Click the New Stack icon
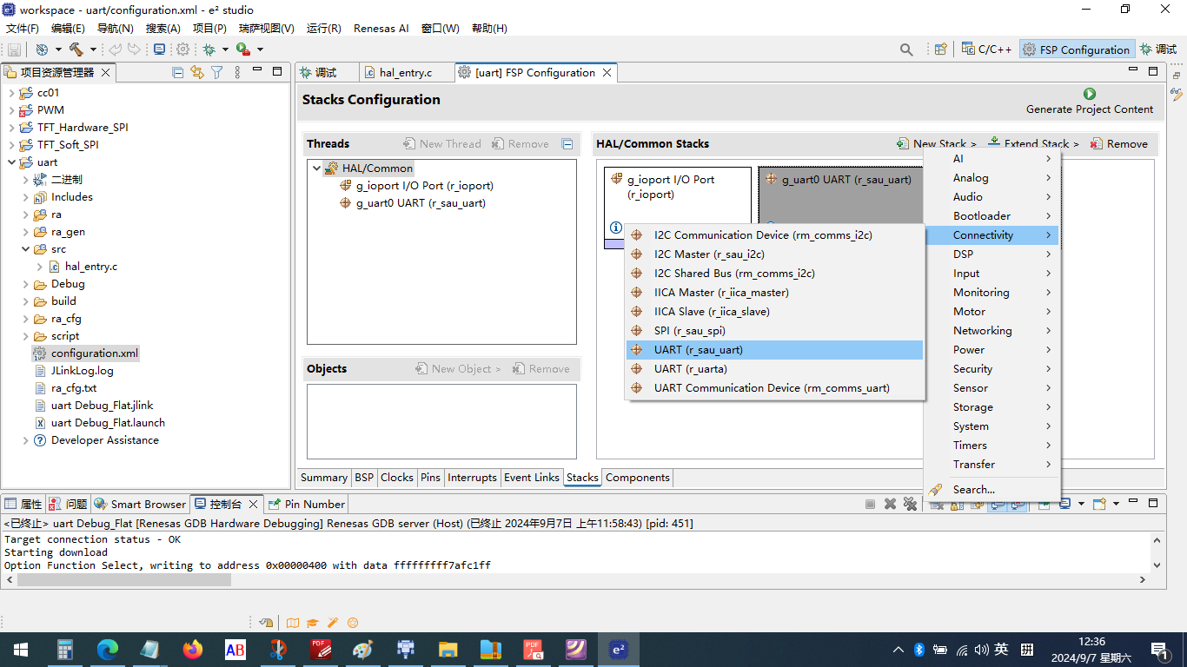 click(904, 143)
